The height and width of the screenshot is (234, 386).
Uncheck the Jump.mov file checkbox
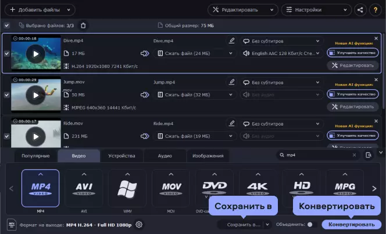pos(6,95)
